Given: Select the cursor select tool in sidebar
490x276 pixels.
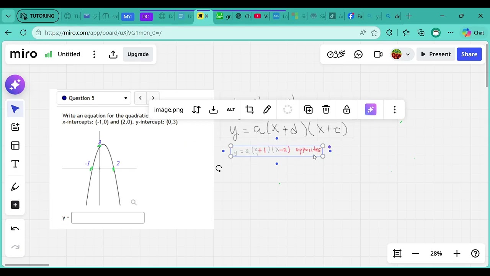Looking at the screenshot, I should pos(15,109).
